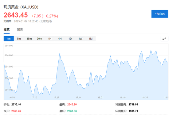Choose the 5m interval
The image size is (169, 117).
19,39
